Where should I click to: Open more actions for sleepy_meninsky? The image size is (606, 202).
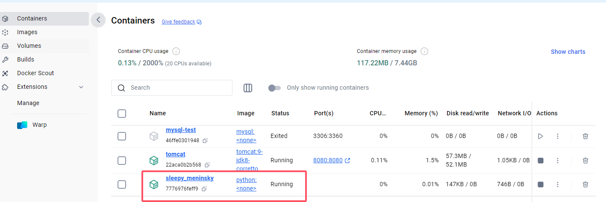[x=557, y=184]
